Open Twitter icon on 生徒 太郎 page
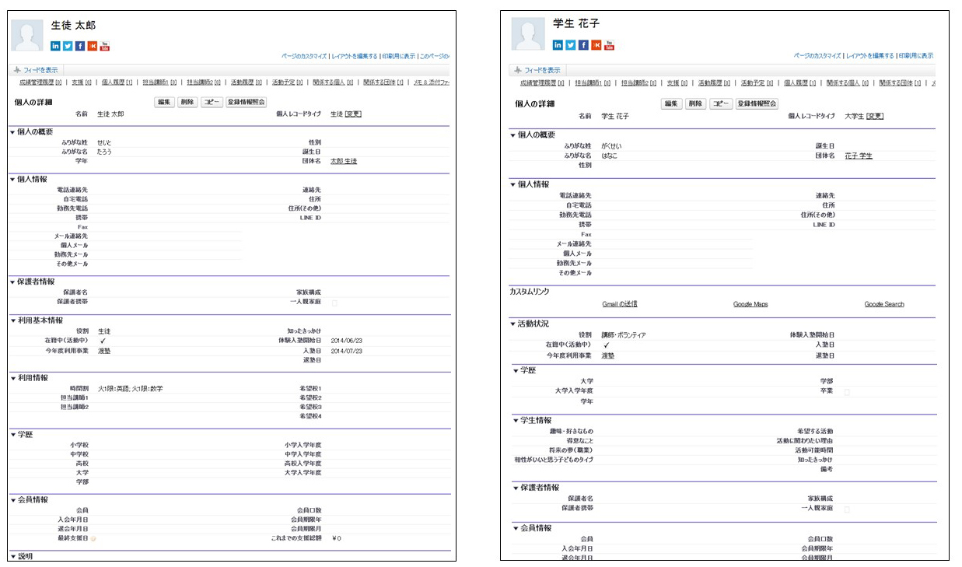Image resolution: width=962 pixels, height=567 pixels. point(68,45)
